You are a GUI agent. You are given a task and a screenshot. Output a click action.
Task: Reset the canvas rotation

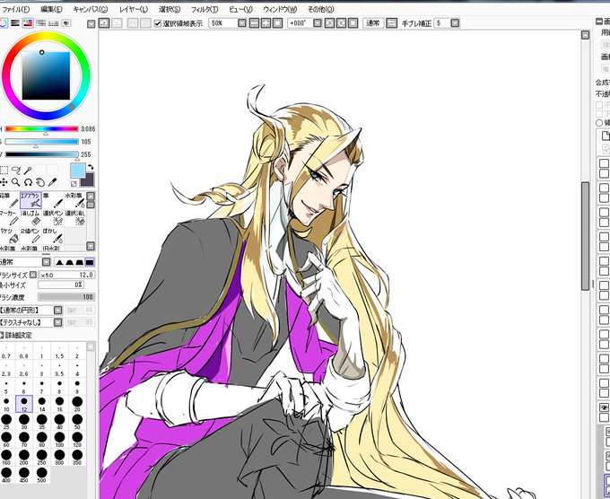point(353,23)
